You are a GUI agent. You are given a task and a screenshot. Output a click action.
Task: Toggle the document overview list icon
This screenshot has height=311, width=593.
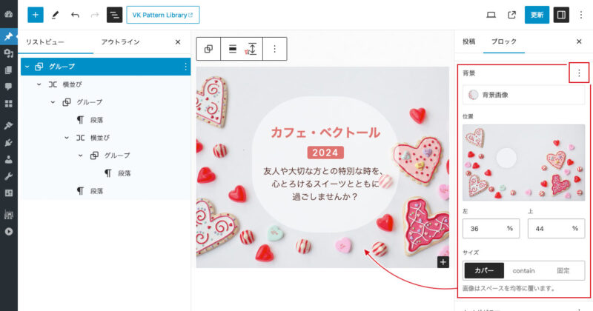click(115, 14)
